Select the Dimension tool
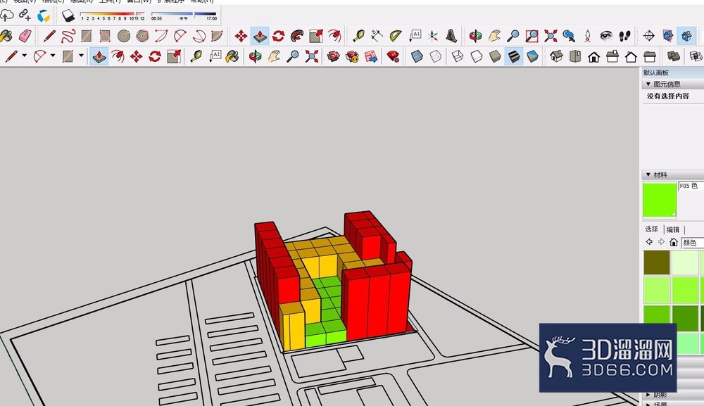This screenshot has width=704, height=406. click(x=377, y=36)
